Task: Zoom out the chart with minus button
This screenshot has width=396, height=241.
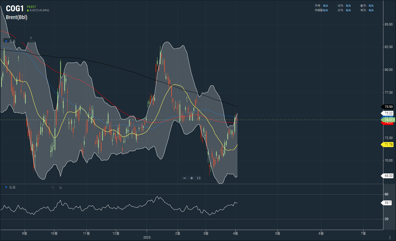Action: point(185,178)
